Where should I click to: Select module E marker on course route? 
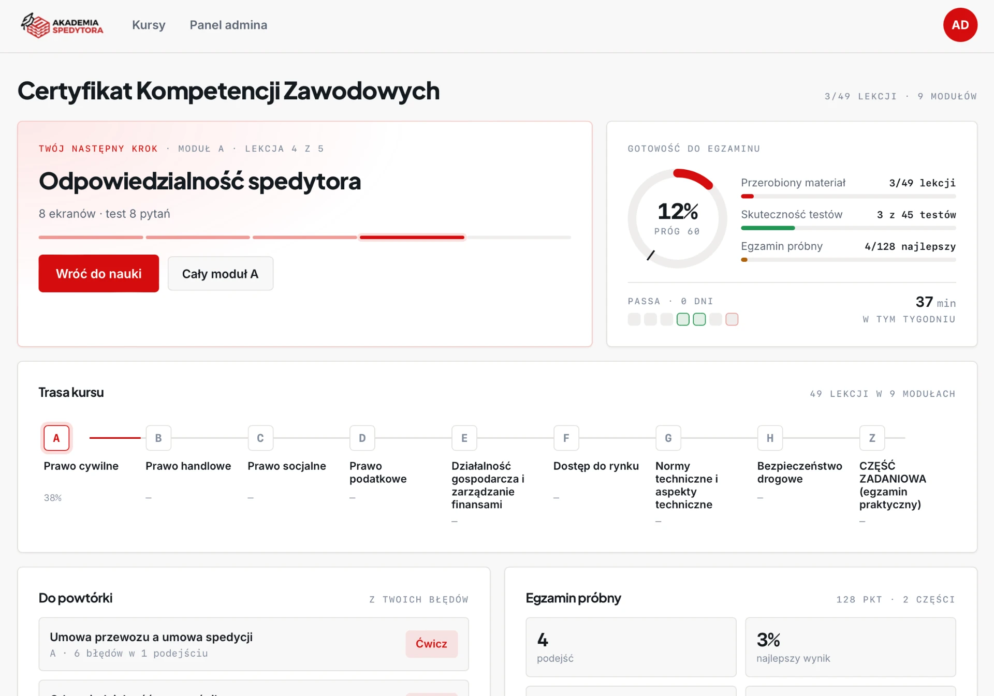tap(464, 438)
